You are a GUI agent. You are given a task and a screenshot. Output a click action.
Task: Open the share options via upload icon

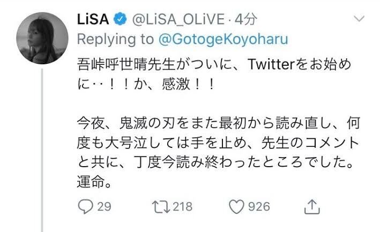click(312, 207)
